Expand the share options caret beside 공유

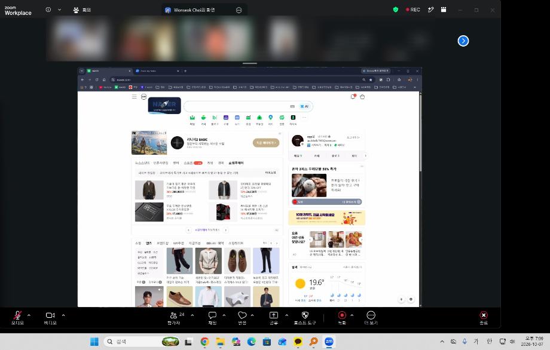(286, 315)
